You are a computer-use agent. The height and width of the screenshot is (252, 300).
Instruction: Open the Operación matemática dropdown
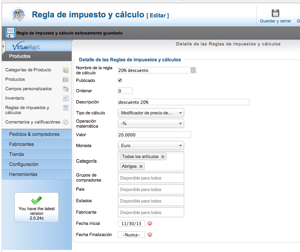click(151, 123)
